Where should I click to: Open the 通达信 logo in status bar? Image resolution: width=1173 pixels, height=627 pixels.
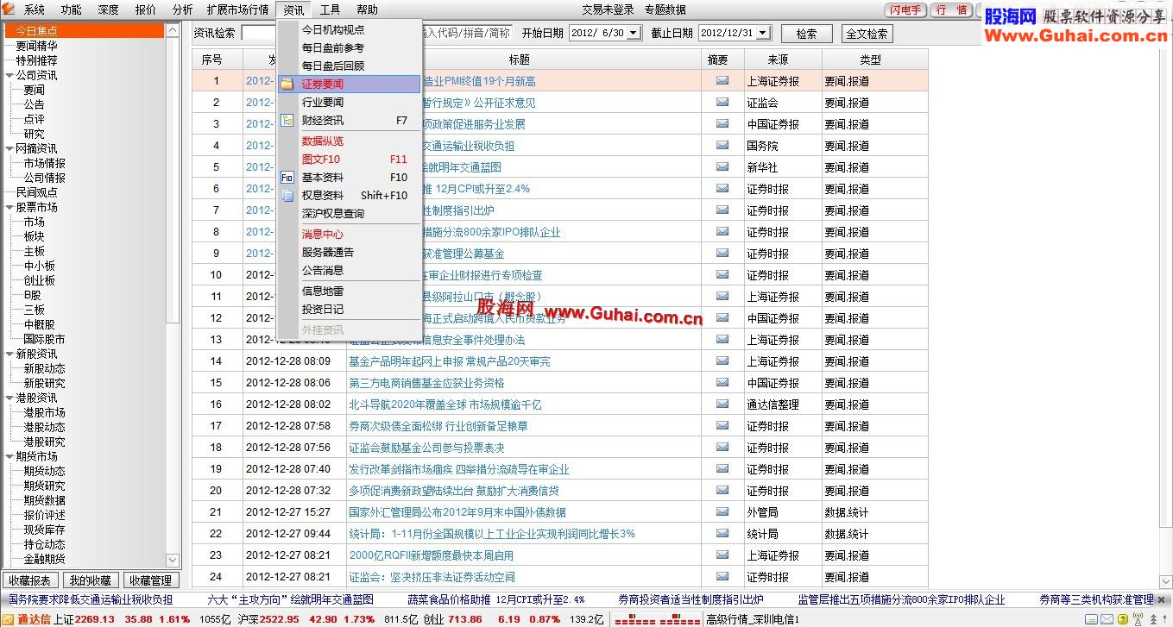[x=28, y=619]
